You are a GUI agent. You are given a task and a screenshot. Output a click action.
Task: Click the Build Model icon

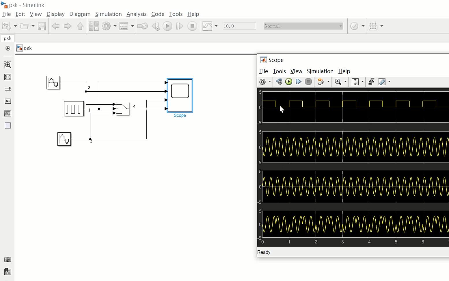pyautogui.click(x=373, y=26)
